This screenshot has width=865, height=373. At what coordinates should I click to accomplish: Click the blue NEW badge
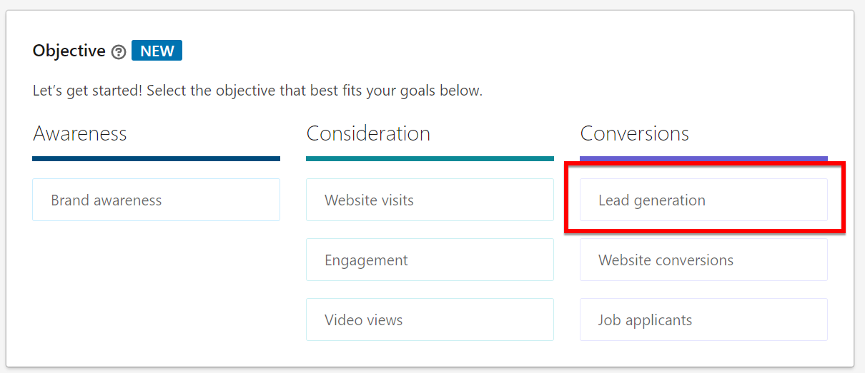[157, 51]
